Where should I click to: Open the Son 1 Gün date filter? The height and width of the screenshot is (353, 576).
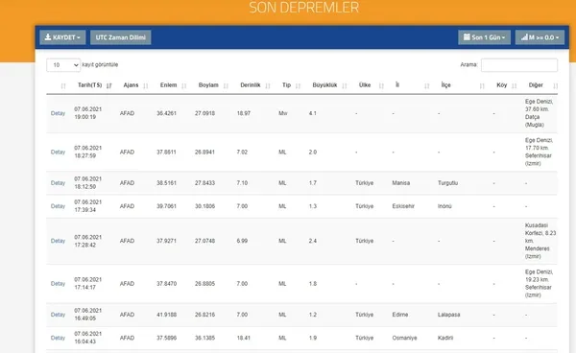[484, 37]
